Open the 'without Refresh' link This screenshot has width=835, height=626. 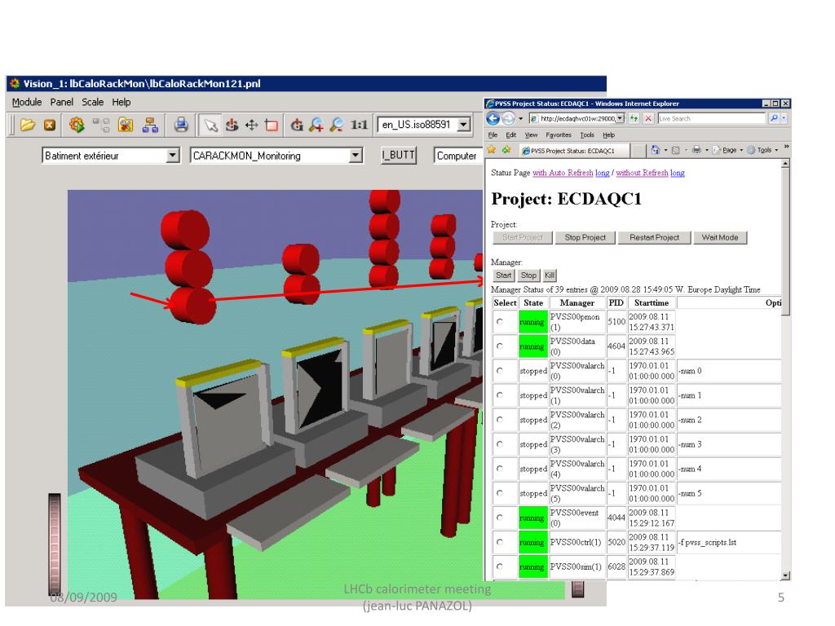pyautogui.click(x=642, y=173)
